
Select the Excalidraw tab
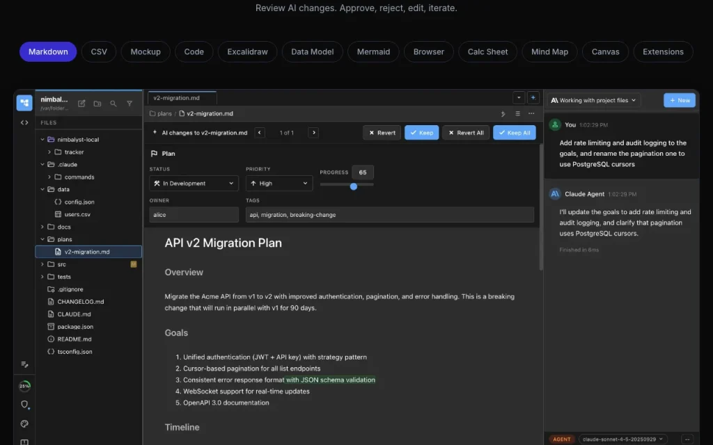(x=247, y=51)
